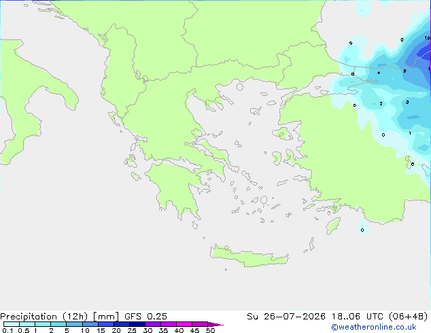Click the 'GFS 0.25' model label
This screenshot has width=431, height=333.
coord(145,317)
